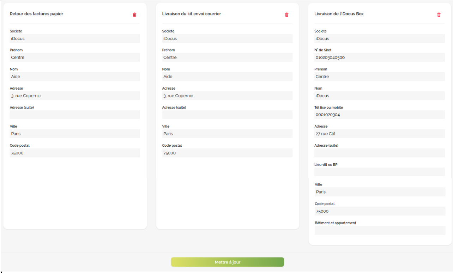
Task: Click the 'Lieu-dit ou BP' label
Action: (x=326, y=165)
